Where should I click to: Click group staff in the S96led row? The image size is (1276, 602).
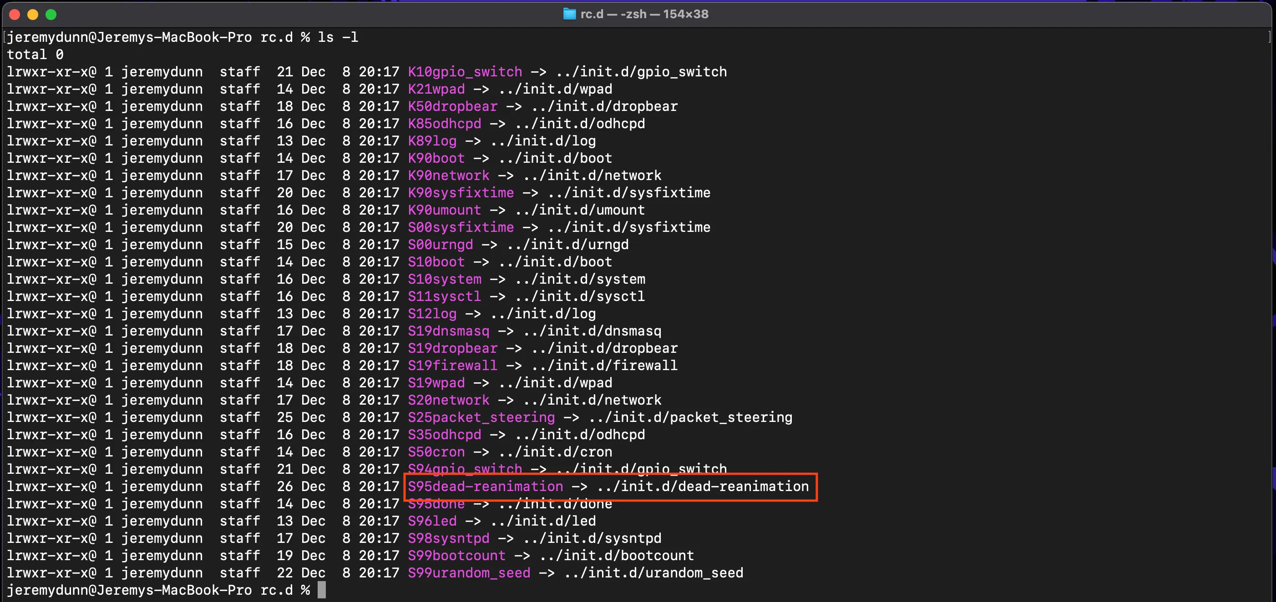pyautogui.click(x=240, y=522)
